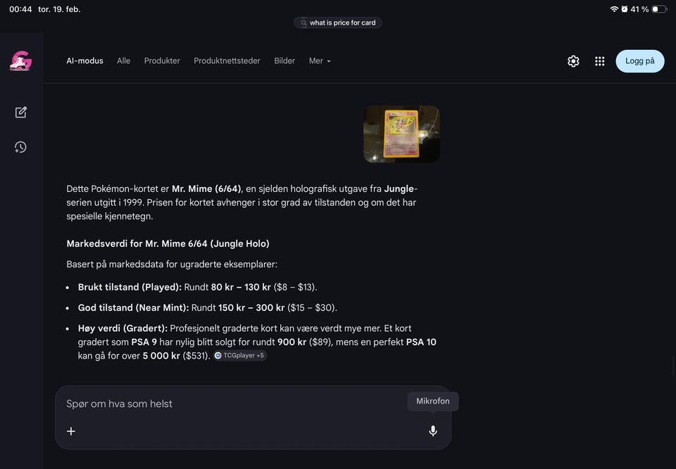Screen dimensions: 676x469
Task: Tap the search magnifier in the address pill
Action: (303, 23)
